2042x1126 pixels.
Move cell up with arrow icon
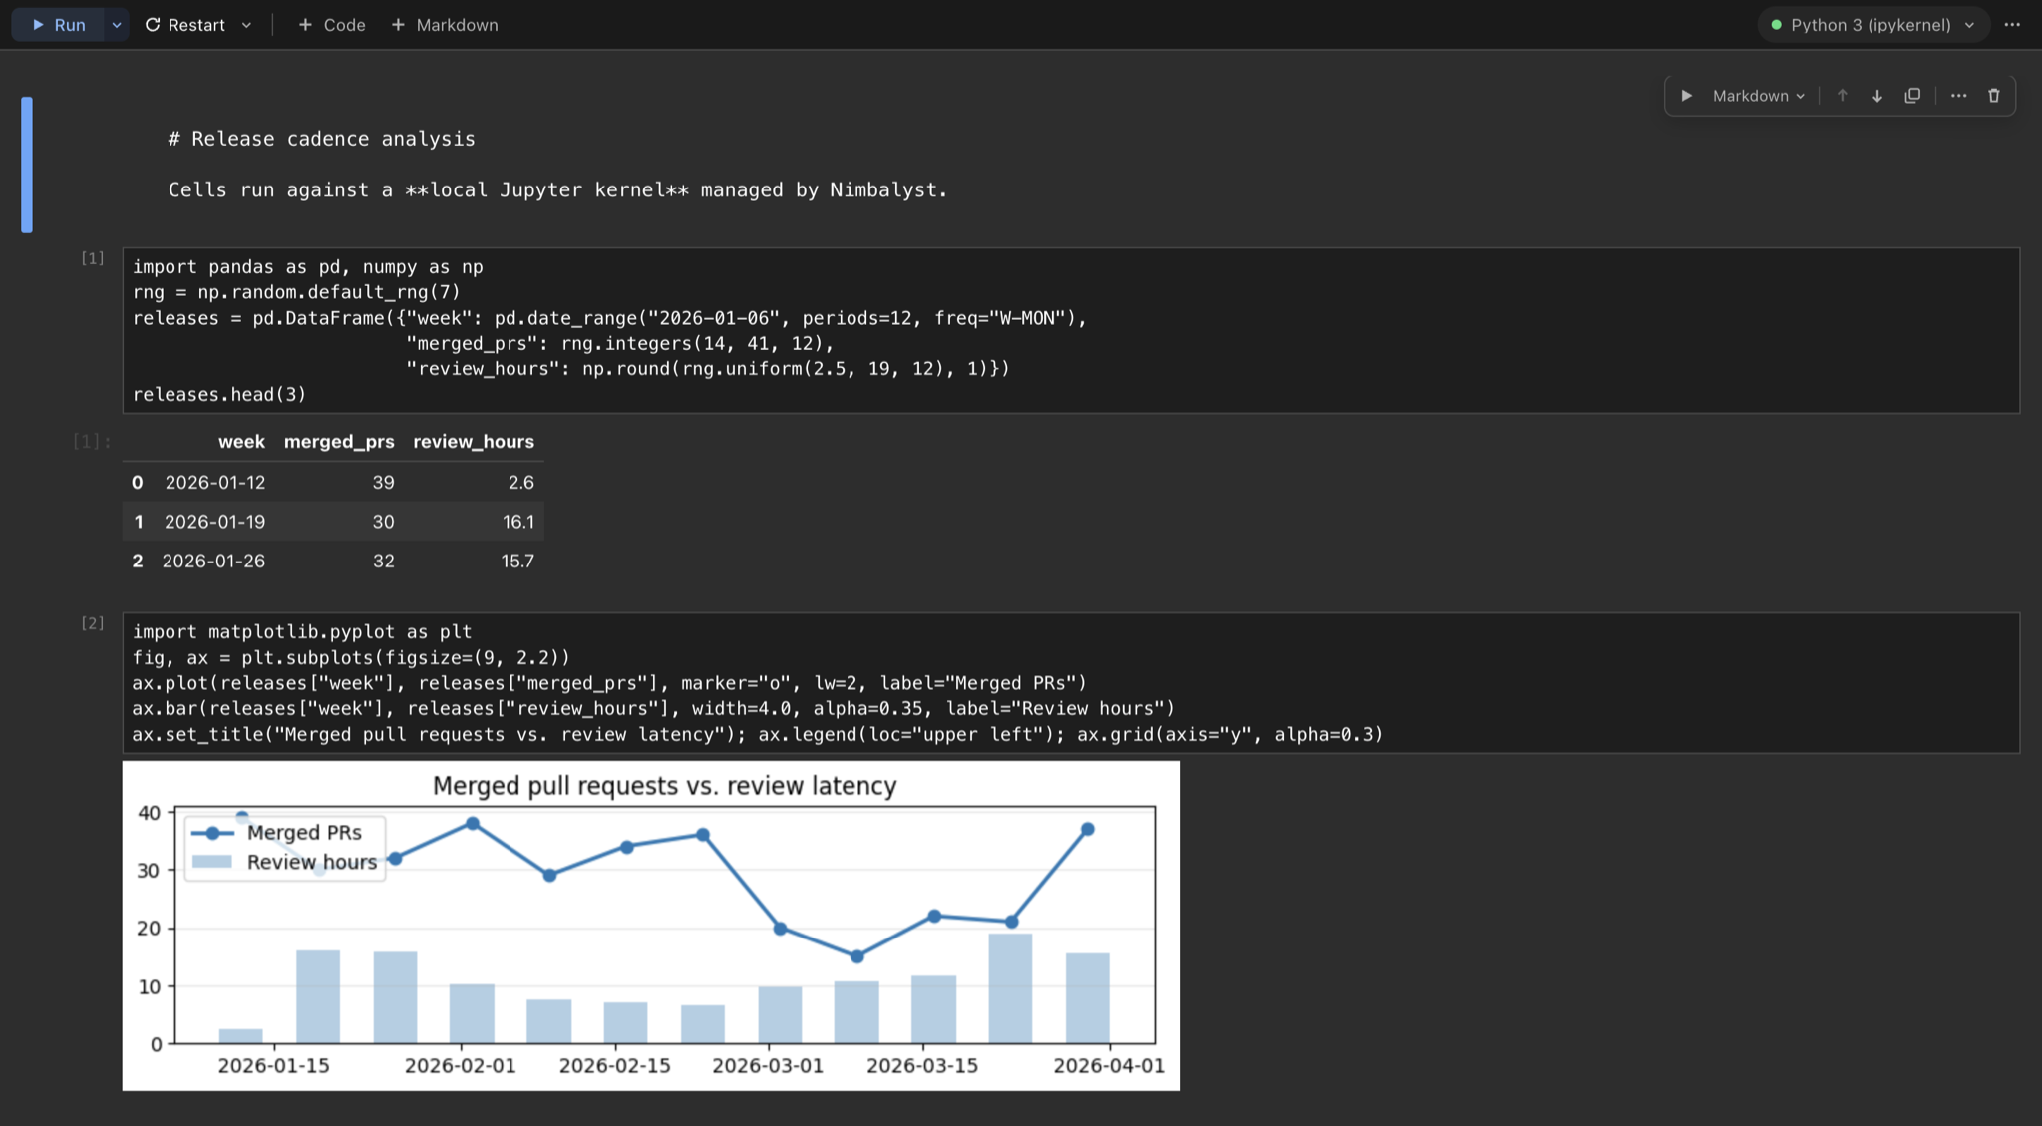[x=1843, y=96]
